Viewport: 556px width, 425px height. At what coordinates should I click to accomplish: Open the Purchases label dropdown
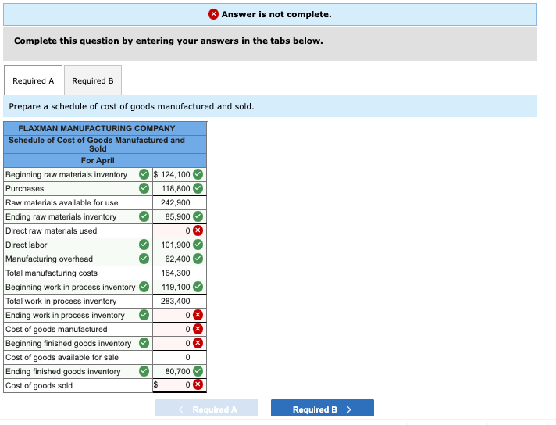(78, 188)
